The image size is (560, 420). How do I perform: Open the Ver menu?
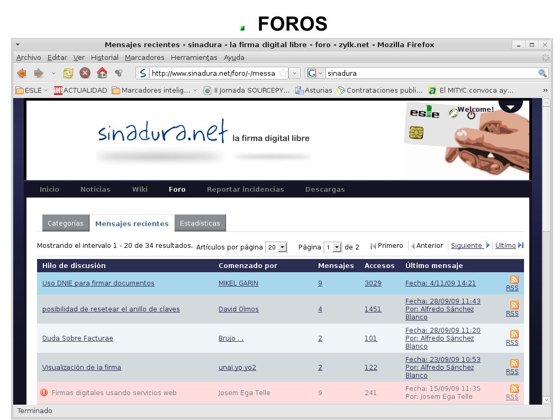(x=79, y=58)
